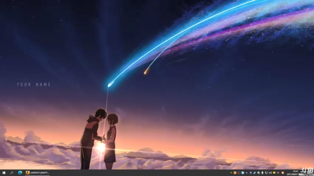Open NVIDIA tray icon
The image size is (314, 176).
(231, 173)
